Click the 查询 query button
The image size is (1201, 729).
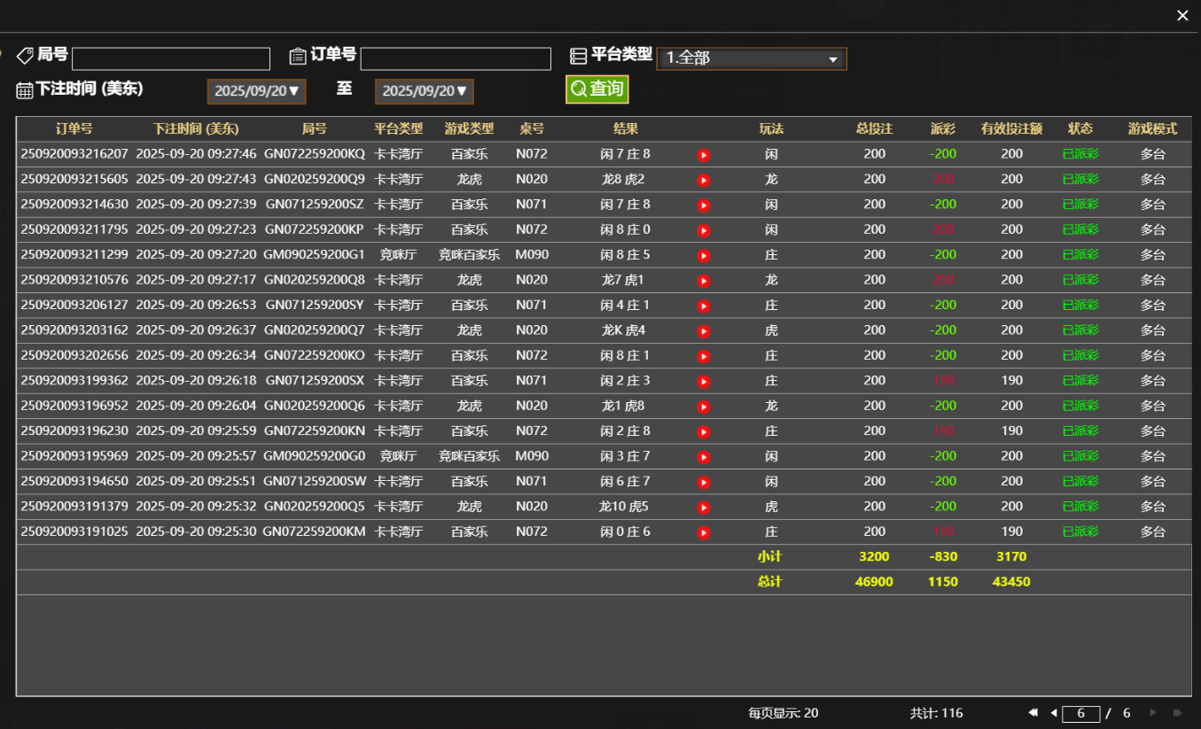tap(597, 89)
